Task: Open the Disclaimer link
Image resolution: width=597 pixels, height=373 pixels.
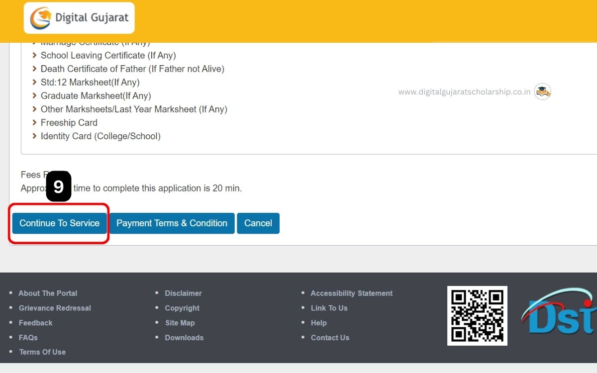Action: 183,293
